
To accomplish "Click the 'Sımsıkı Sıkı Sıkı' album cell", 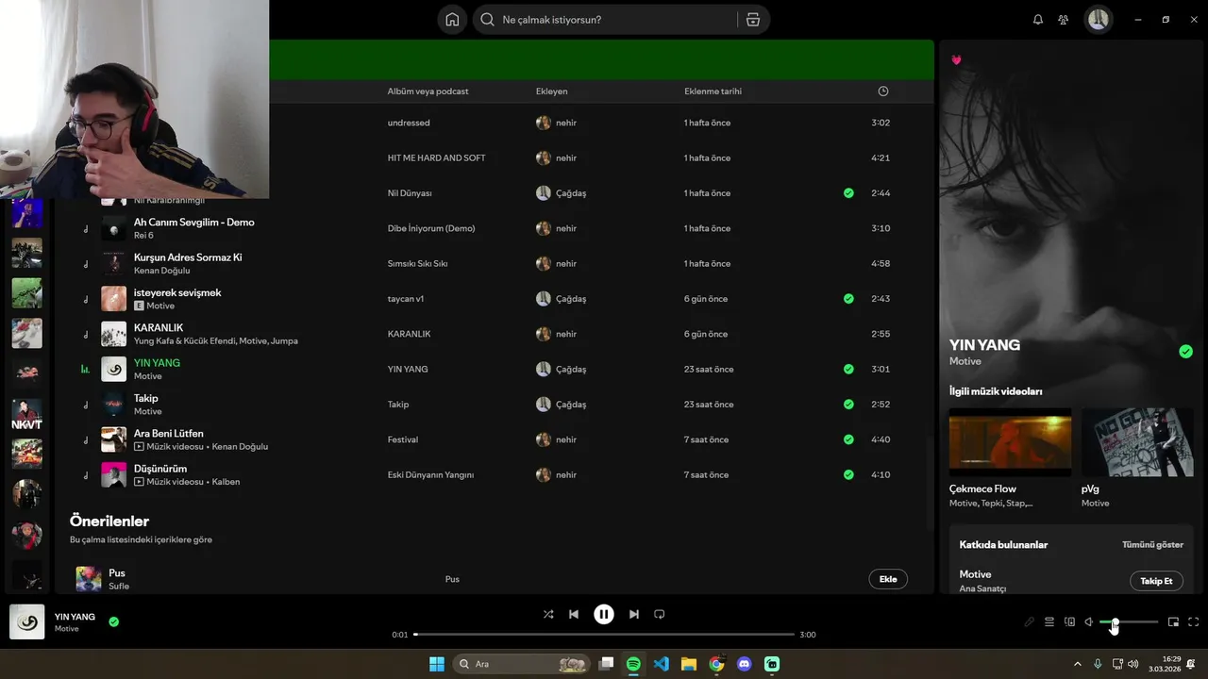I will (417, 264).
